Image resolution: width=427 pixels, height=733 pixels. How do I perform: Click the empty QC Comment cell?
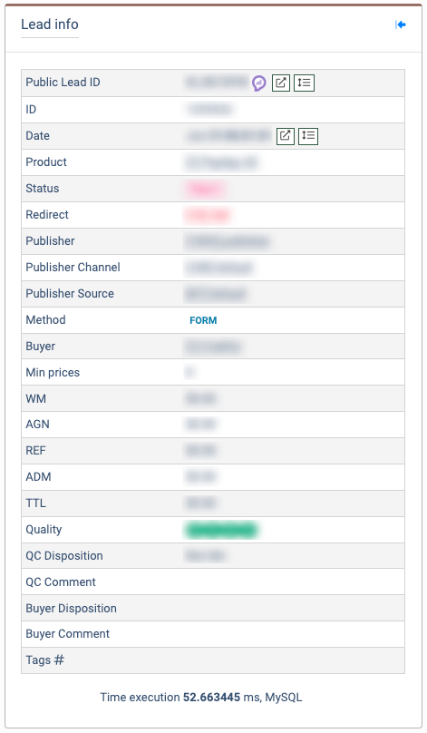[x=293, y=582]
